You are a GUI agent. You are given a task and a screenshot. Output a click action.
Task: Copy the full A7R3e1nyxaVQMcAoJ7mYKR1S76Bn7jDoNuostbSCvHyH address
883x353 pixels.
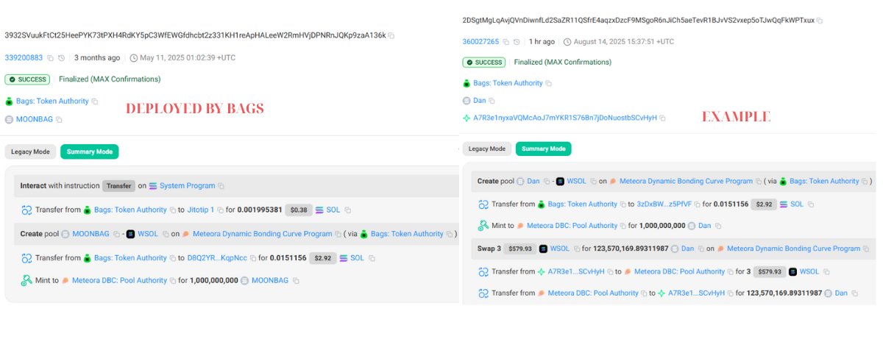click(663, 118)
